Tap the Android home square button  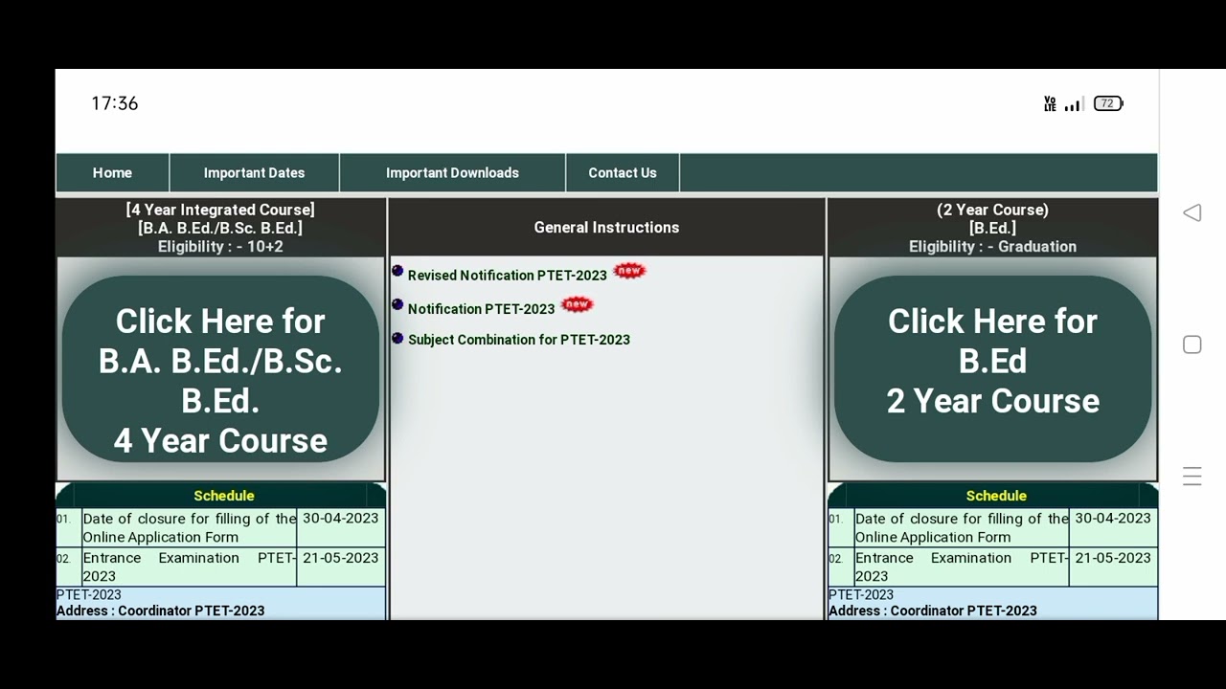[x=1192, y=344]
